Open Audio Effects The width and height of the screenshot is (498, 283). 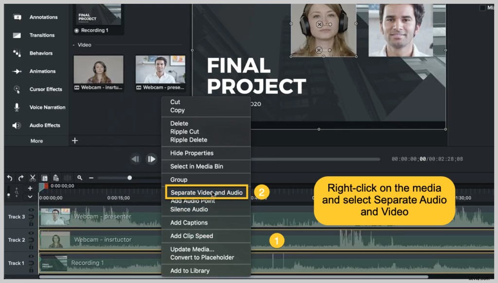pyautogui.click(x=43, y=125)
